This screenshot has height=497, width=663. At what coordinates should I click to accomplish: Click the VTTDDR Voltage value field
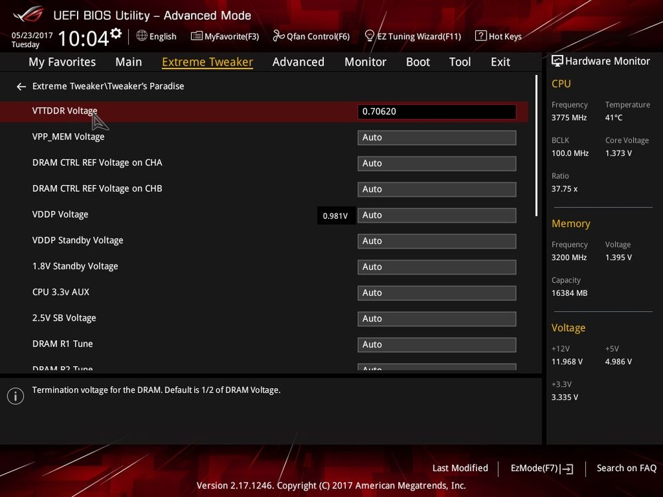437,111
